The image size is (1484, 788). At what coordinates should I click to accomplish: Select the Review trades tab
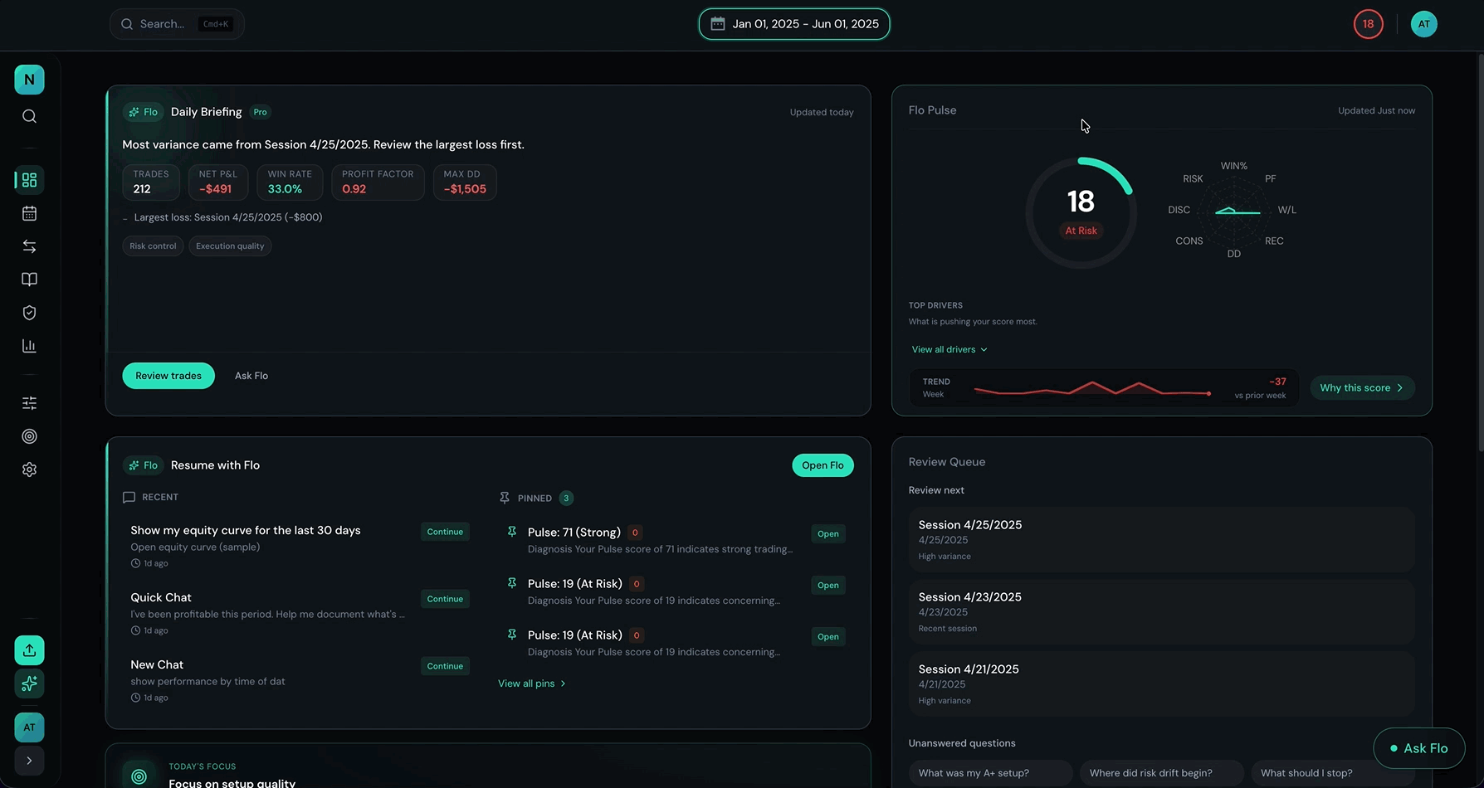tap(168, 375)
